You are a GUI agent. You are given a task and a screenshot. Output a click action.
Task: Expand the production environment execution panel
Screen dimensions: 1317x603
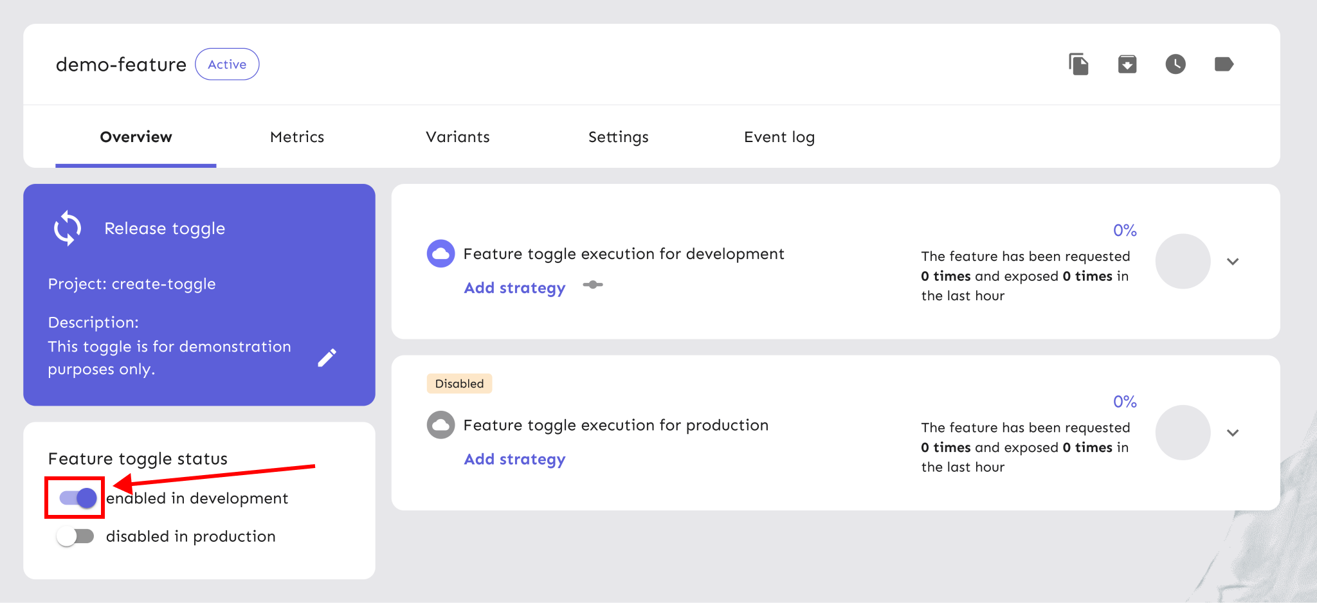(1232, 433)
